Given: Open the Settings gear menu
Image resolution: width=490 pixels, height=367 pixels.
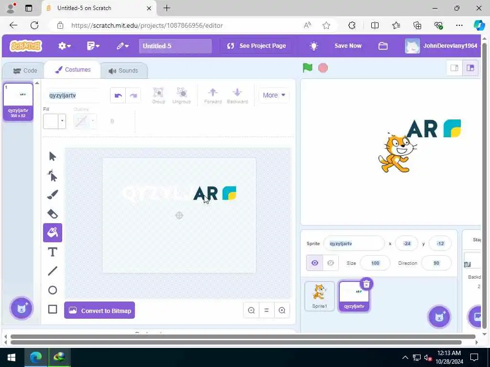Looking at the screenshot, I should (65, 46).
